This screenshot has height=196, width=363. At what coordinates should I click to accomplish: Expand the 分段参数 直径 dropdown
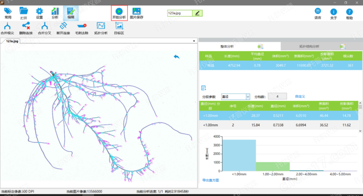click(248, 96)
